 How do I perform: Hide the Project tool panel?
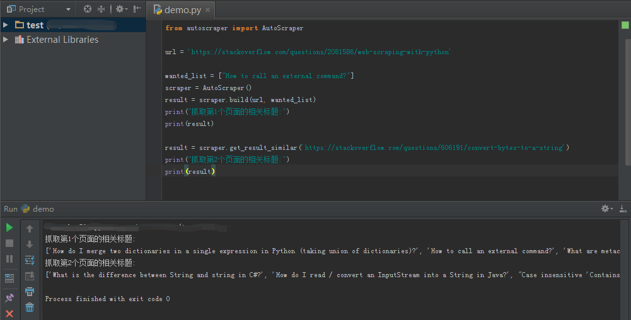[x=137, y=9]
